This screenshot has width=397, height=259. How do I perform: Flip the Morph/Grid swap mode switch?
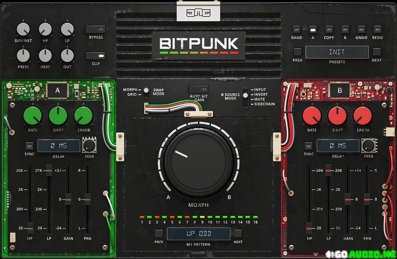click(146, 92)
